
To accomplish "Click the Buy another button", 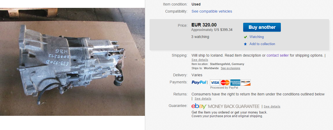I will 262,27.
